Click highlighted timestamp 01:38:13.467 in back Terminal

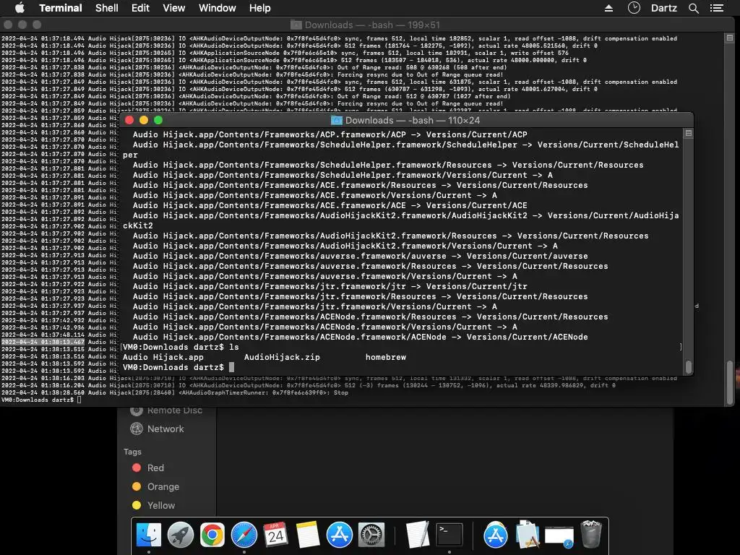click(43, 342)
